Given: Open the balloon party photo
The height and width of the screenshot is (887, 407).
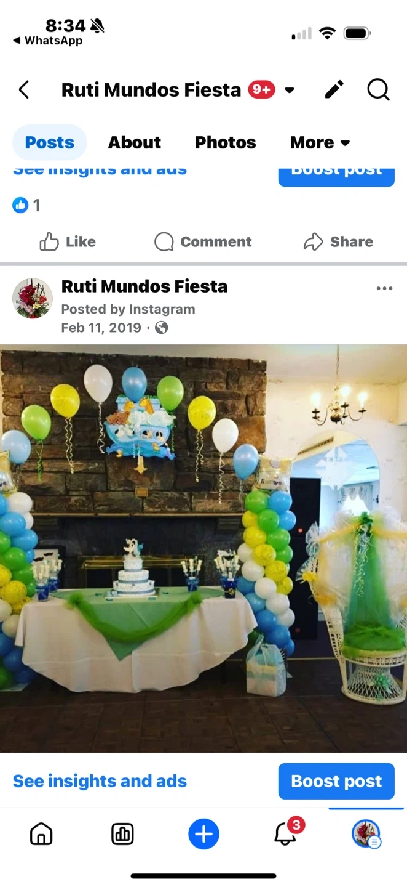Looking at the screenshot, I should click(x=204, y=548).
